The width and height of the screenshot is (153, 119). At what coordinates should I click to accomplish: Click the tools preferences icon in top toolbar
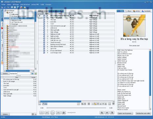coord(8,8)
